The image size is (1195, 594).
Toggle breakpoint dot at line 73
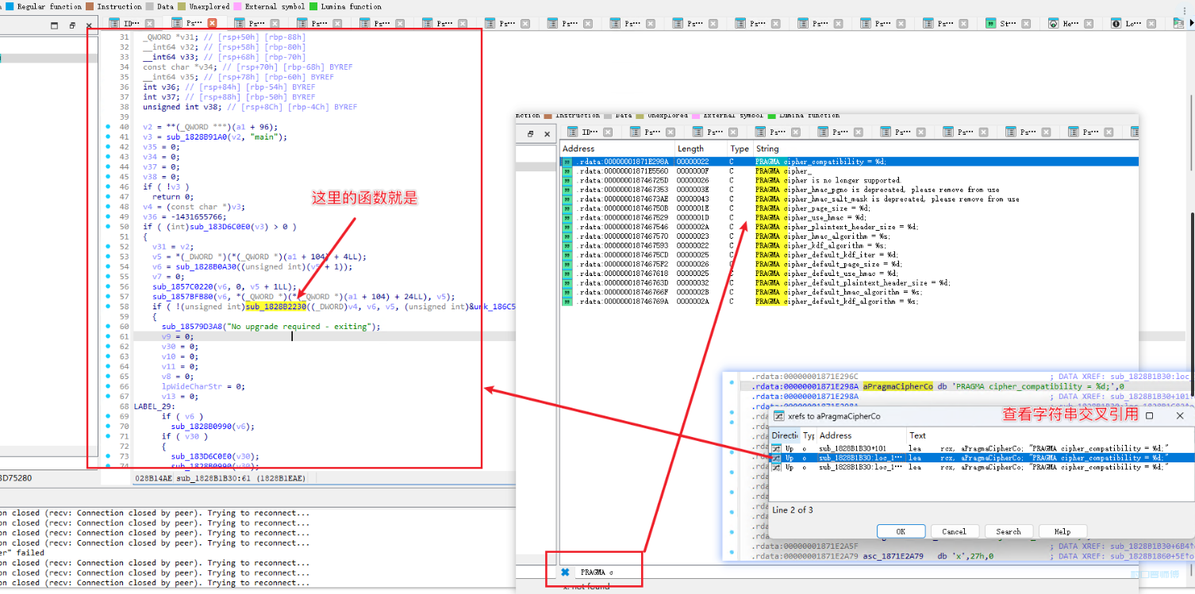pos(108,456)
